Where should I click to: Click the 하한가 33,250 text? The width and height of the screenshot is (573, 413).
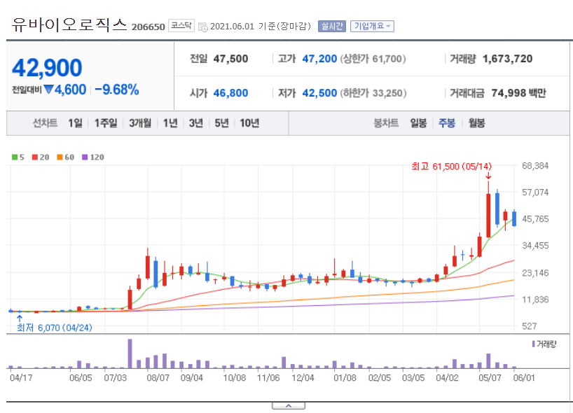pyautogui.click(x=373, y=93)
